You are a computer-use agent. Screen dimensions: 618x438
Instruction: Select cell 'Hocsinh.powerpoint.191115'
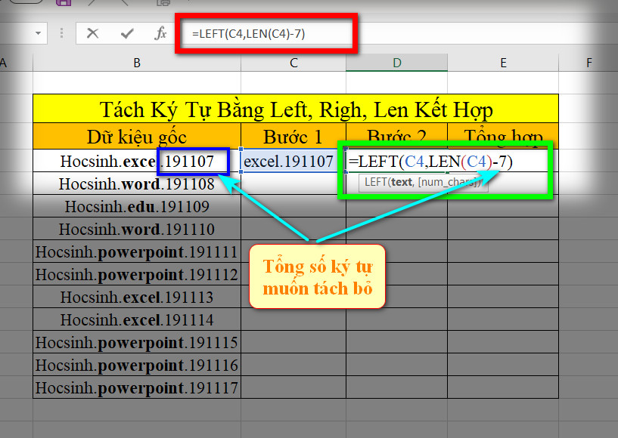tap(137, 342)
